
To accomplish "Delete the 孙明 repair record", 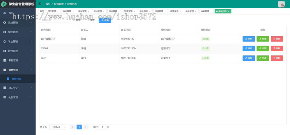I will click(277, 39).
